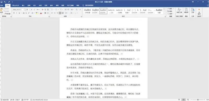Open the 文库 library button

[193, 11]
